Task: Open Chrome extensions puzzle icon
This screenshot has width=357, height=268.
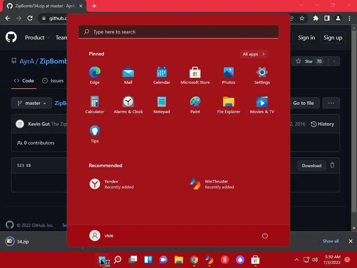Action: coord(316,18)
